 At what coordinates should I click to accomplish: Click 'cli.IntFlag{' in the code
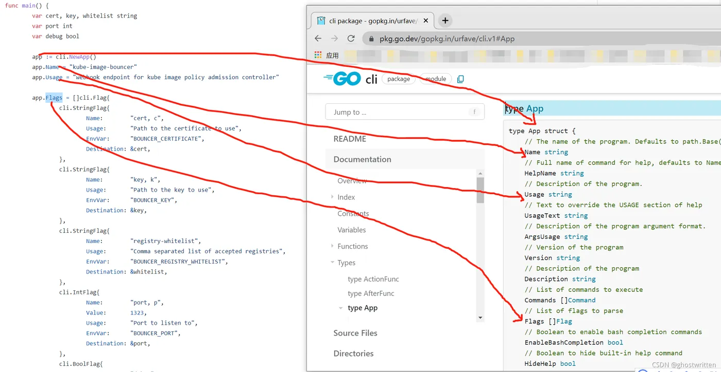point(79,292)
